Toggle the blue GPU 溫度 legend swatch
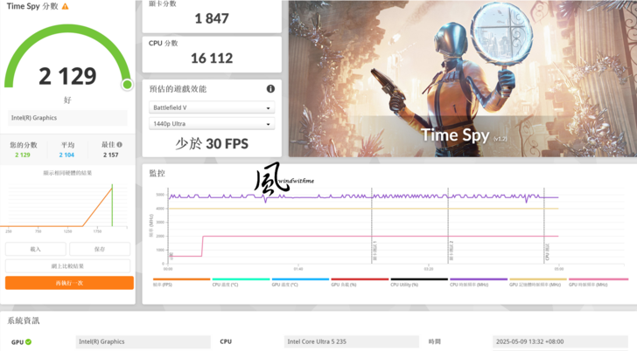637x351 pixels. click(x=300, y=279)
